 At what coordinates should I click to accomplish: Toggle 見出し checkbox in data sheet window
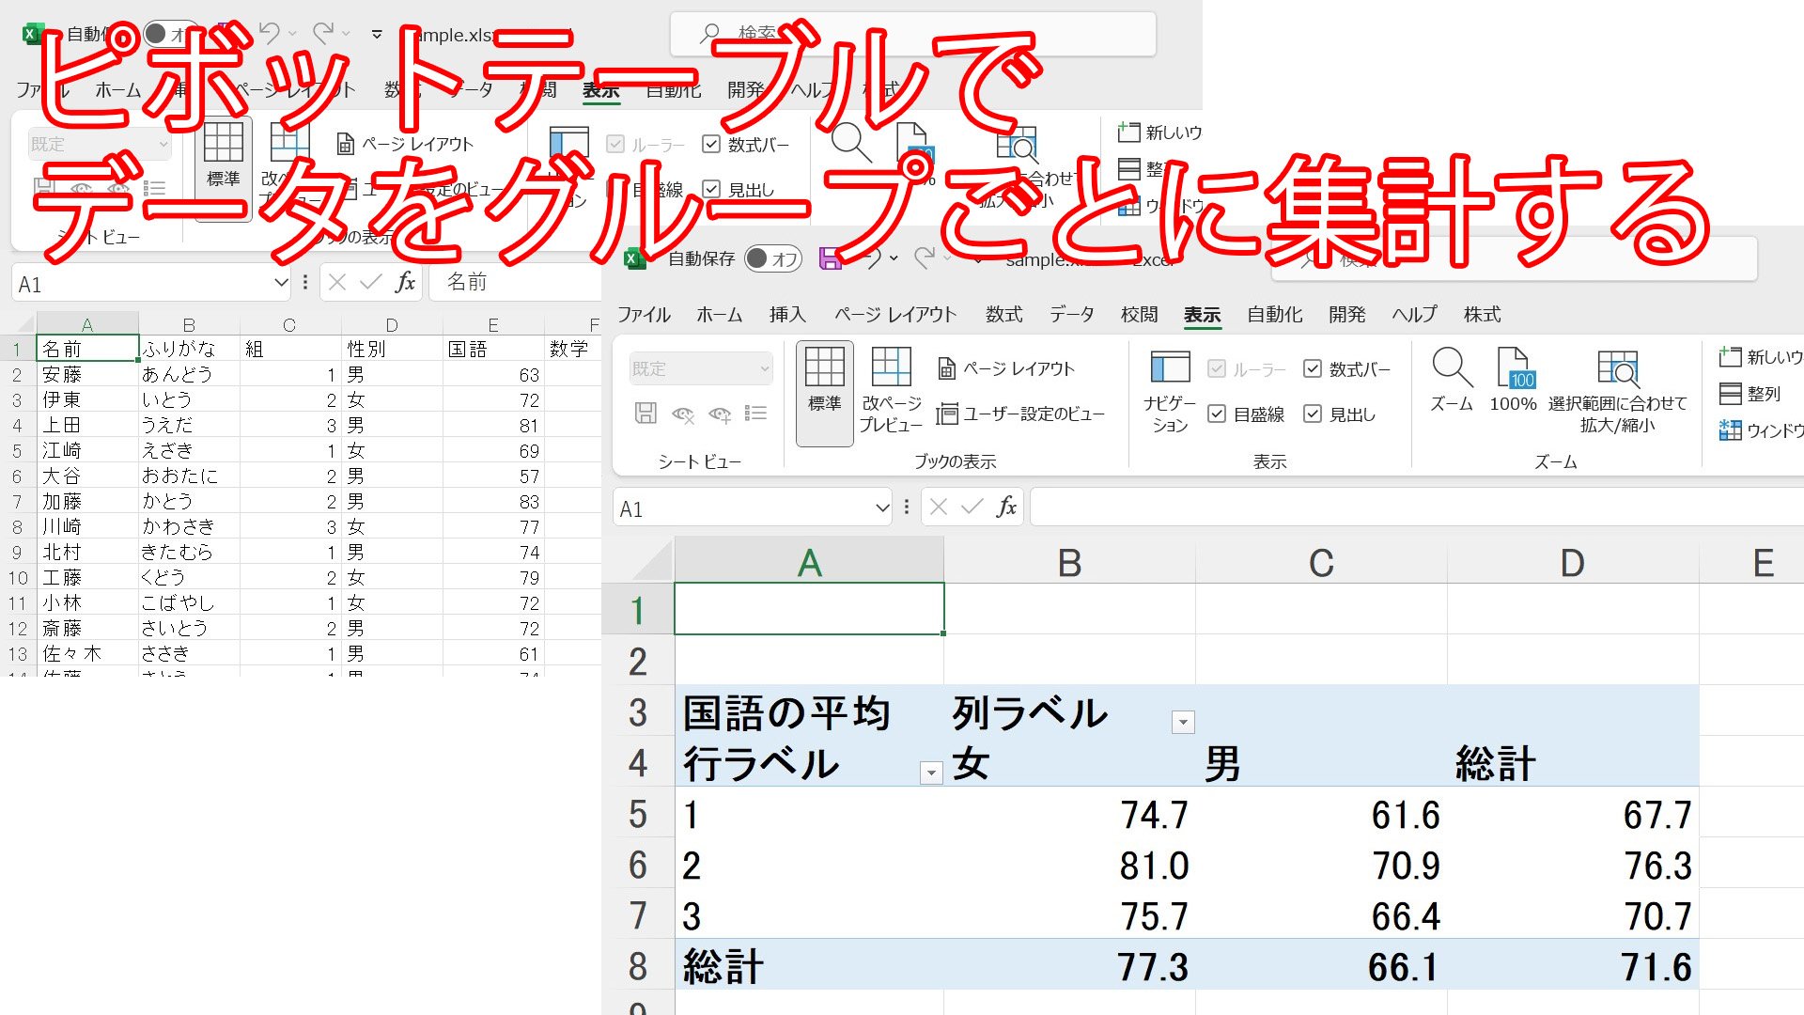point(711,189)
